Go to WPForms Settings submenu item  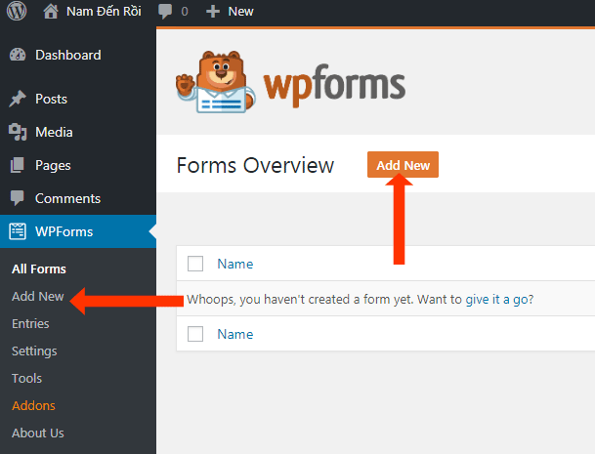pos(34,351)
